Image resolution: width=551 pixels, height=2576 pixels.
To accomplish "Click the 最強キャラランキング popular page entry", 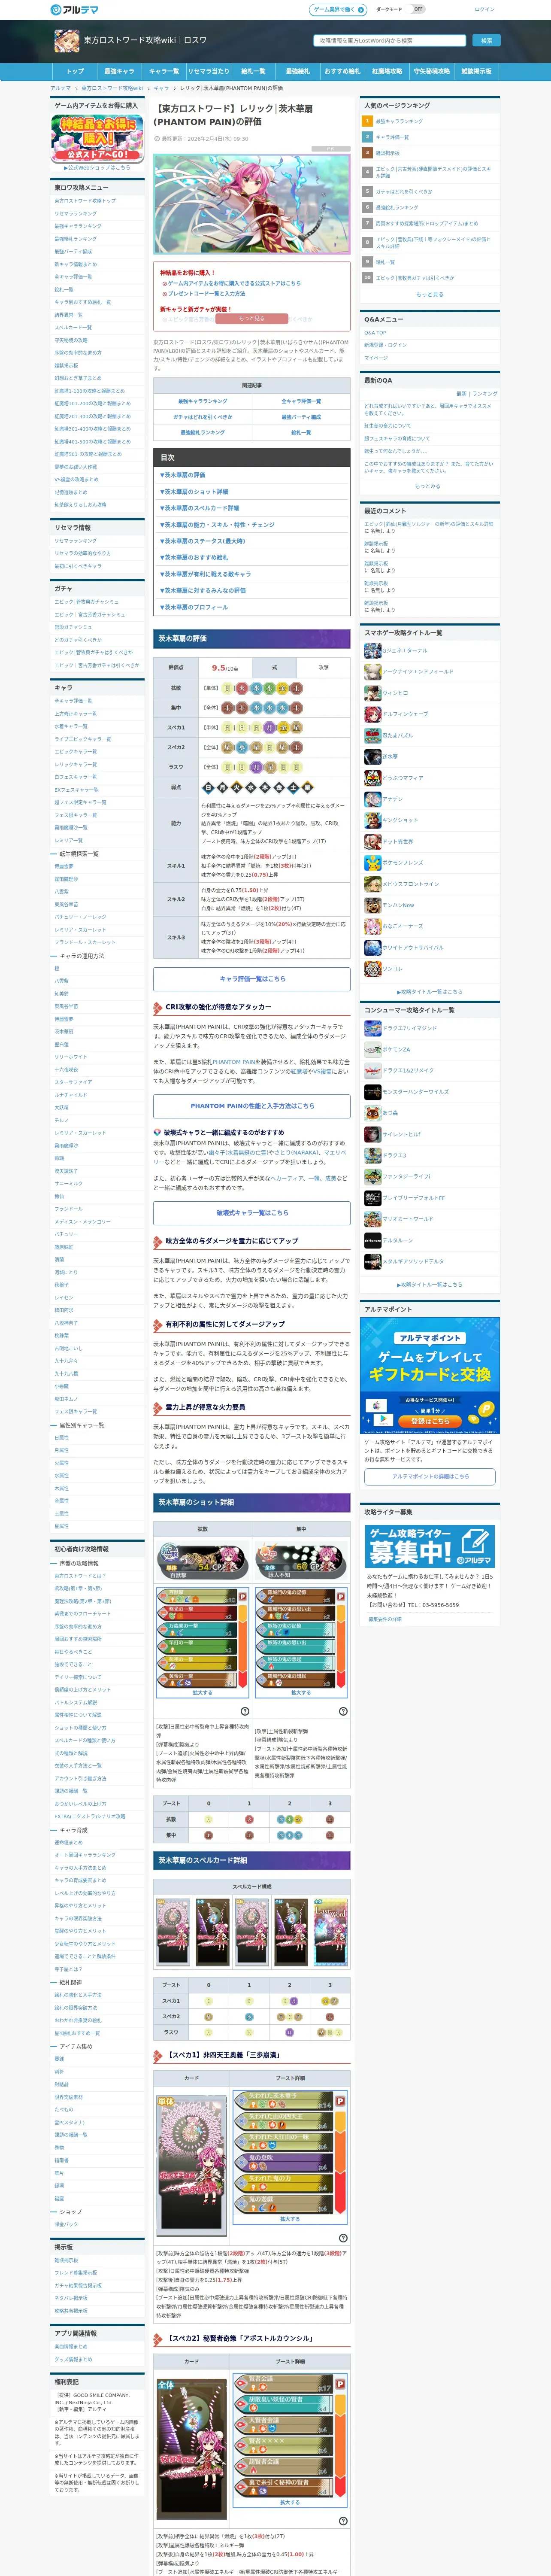I will click(x=399, y=121).
